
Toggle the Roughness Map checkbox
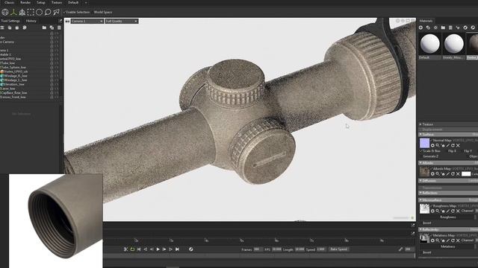(431, 205)
